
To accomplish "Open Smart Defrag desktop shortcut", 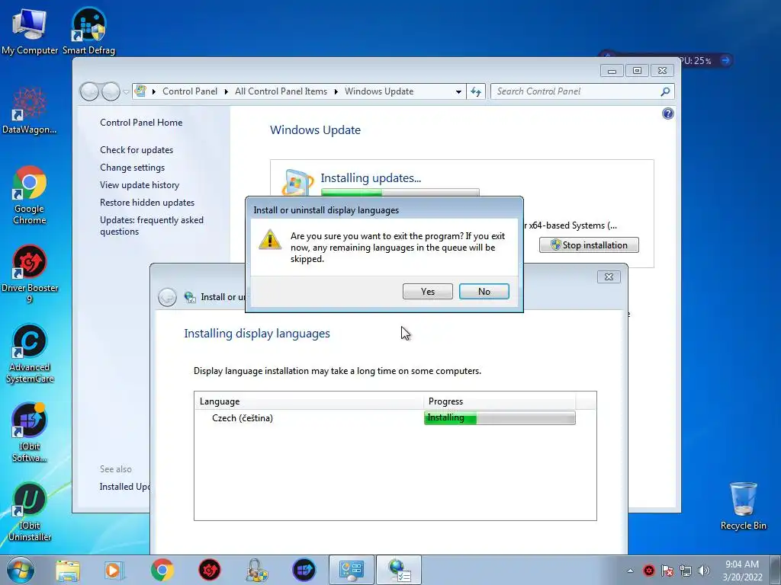I will 88,32.
